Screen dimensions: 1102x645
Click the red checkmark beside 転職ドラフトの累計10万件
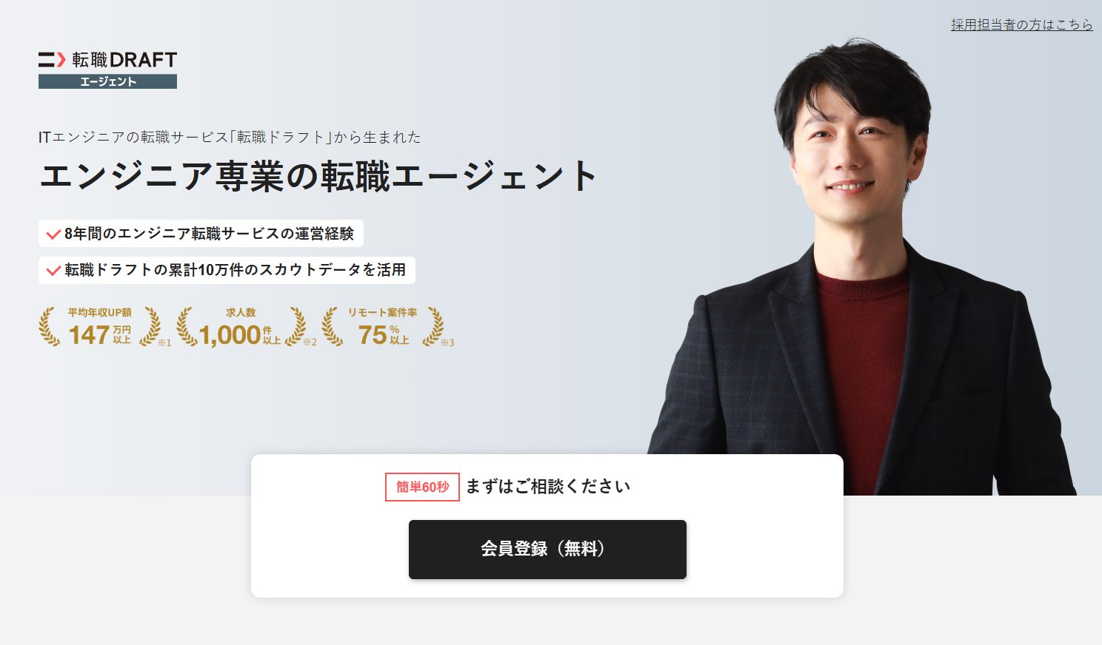point(53,271)
